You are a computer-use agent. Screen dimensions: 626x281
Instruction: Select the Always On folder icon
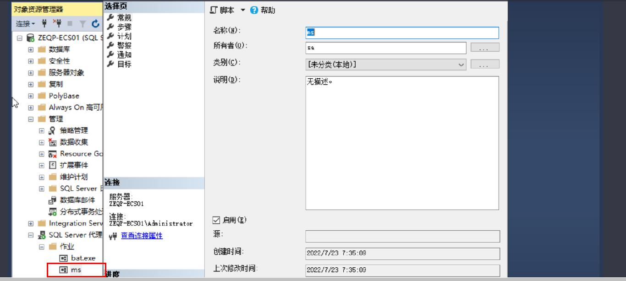[42, 108]
